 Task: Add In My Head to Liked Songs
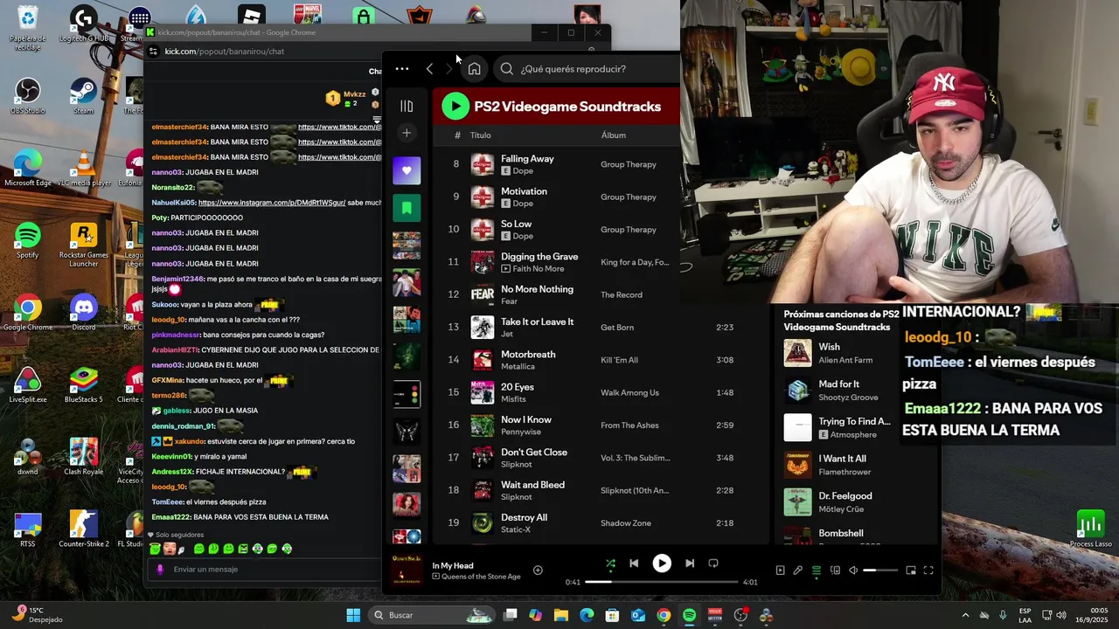pos(538,570)
